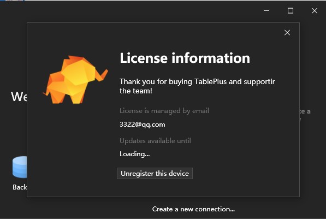Click the the team! text line

[x=136, y=91]
